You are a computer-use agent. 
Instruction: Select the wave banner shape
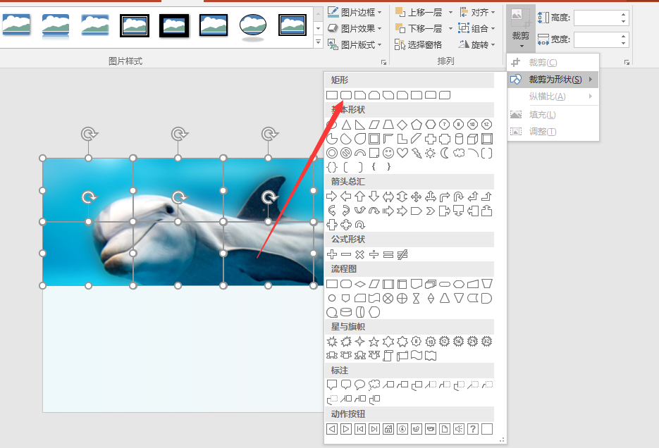[417, 356]
